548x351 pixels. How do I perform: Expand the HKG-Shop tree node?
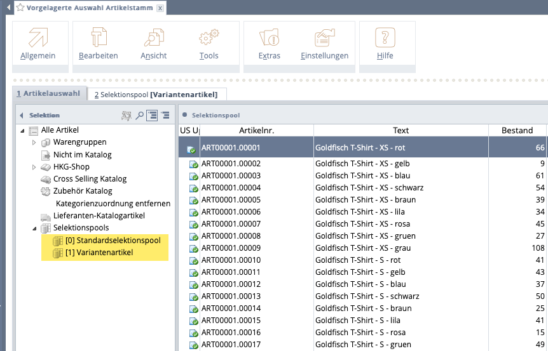[x=34, y=167]
